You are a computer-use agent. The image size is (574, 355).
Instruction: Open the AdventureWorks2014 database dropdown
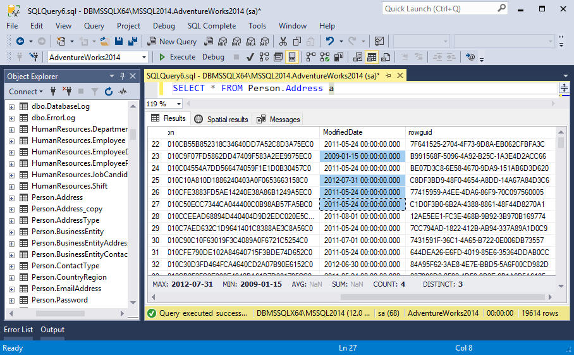pyautogui.click(x=98, y=57)
